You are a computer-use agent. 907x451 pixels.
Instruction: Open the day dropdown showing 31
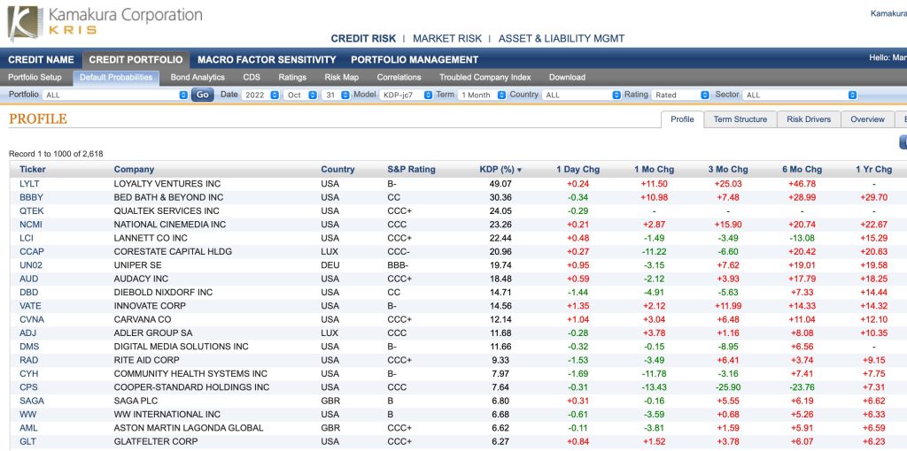[x=336, y=95]
